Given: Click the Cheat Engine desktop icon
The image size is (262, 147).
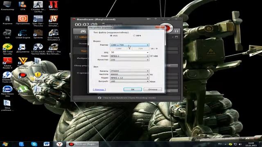Looking at the screenshot, I should pyautogui.click(x=23, y=34).
